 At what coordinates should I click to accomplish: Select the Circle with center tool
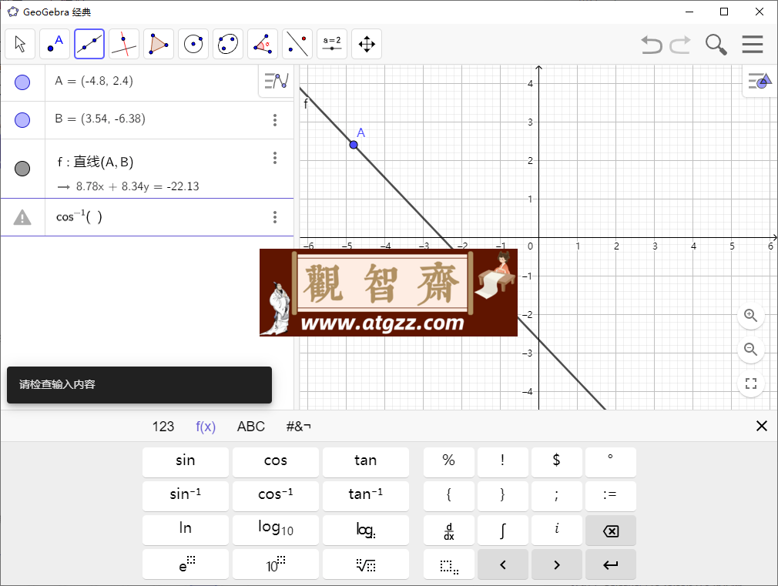pos(193,44)
